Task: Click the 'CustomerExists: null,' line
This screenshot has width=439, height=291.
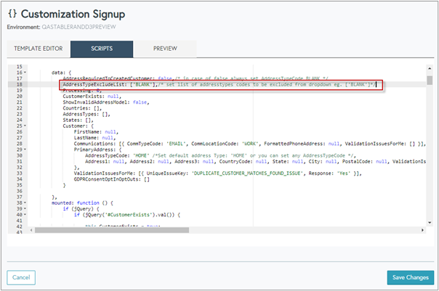Action: pos(92,97)
